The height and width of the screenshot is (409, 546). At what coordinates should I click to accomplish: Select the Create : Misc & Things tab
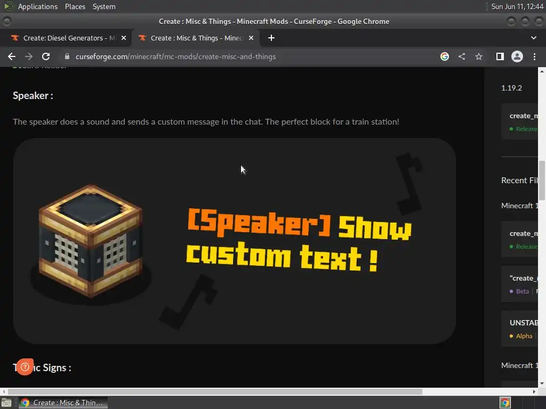coord(195,38)
